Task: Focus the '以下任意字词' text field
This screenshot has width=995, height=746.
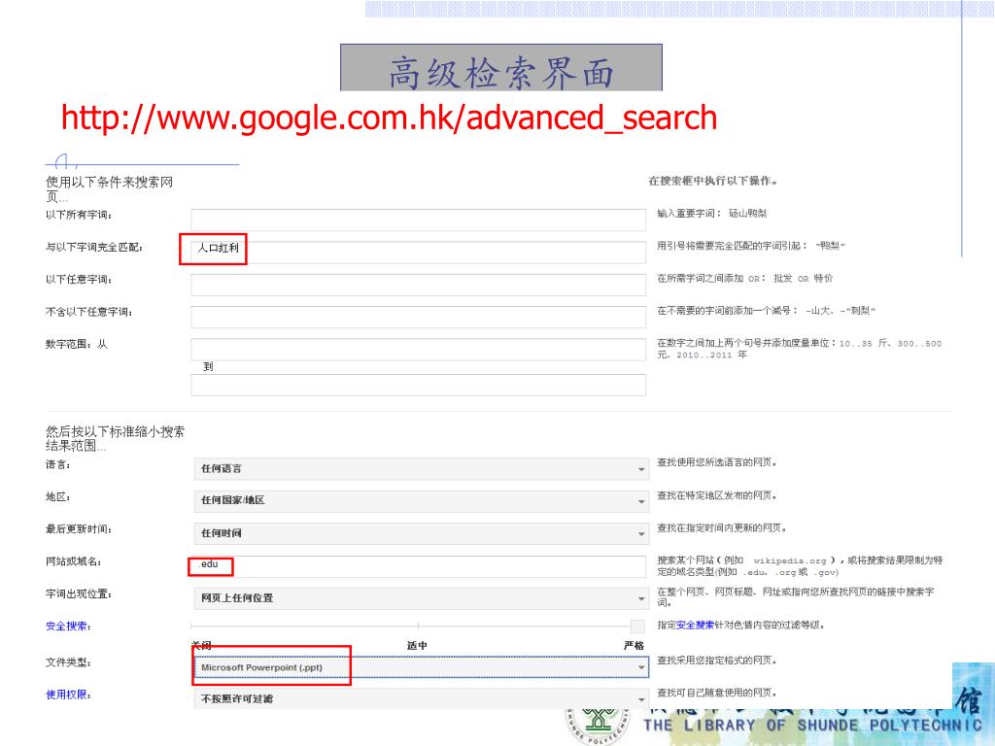Action: pyautogui.click(x=418, y=285)
